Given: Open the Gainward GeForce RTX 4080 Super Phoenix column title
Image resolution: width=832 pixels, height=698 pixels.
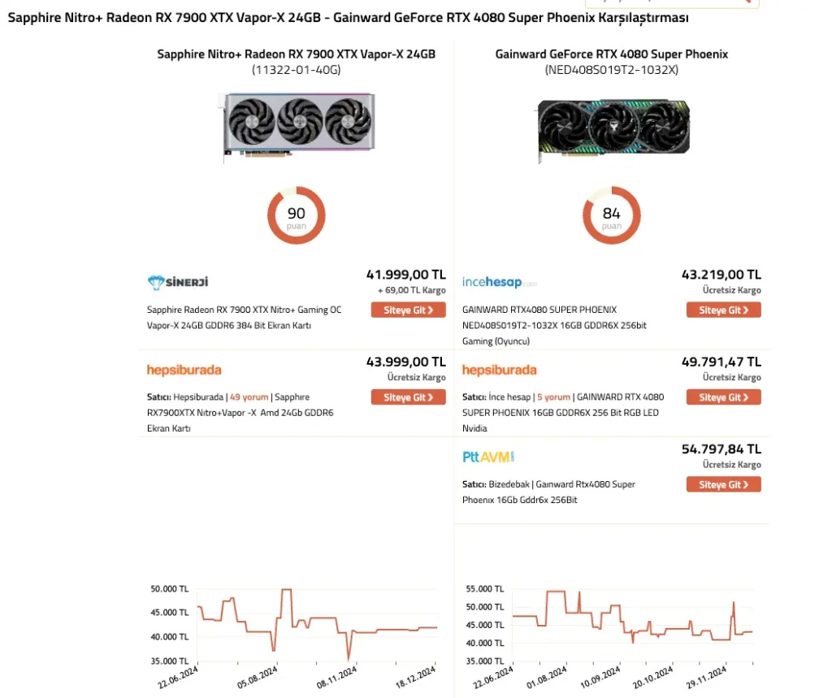Looking at the screenshot, I should click(612, 54).
